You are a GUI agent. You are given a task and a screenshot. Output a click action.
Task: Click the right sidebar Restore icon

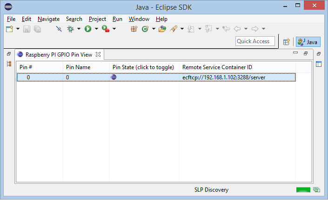319,54
